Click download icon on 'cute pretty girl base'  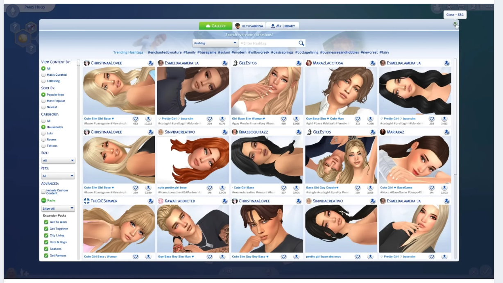click(x=222, y=188)
